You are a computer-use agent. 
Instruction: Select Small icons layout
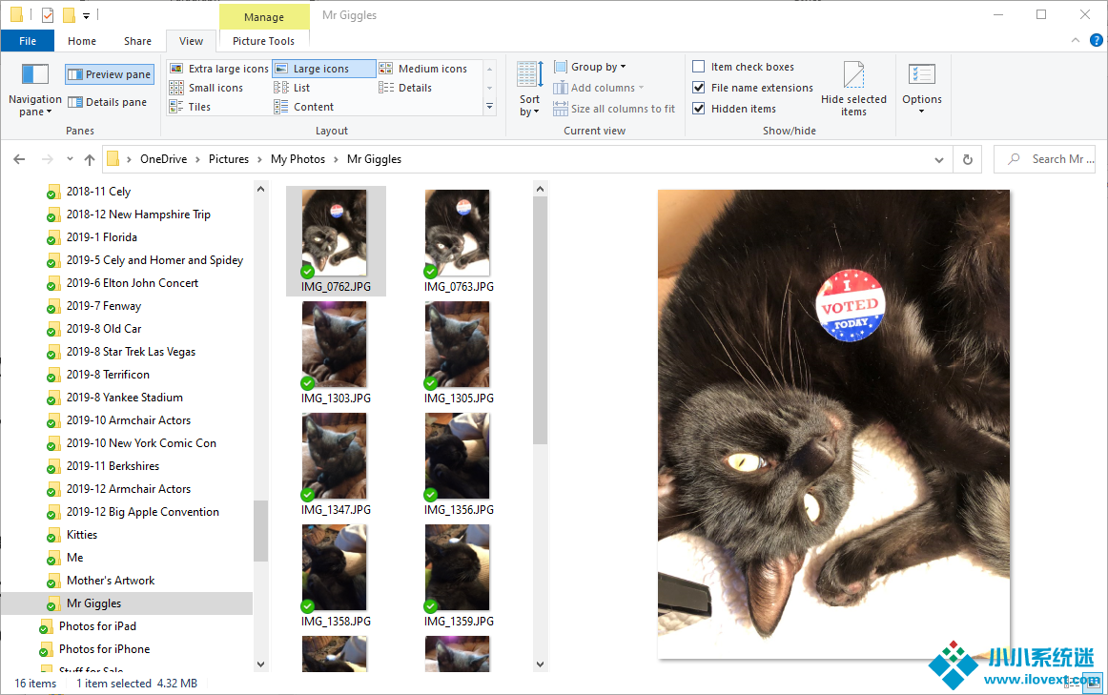pos(206,88)
